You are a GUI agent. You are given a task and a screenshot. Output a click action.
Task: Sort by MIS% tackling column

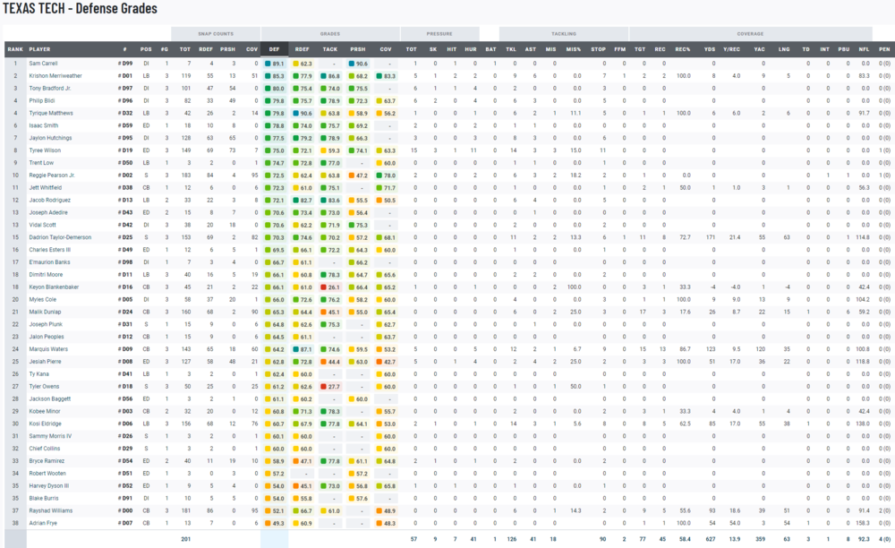573,49
